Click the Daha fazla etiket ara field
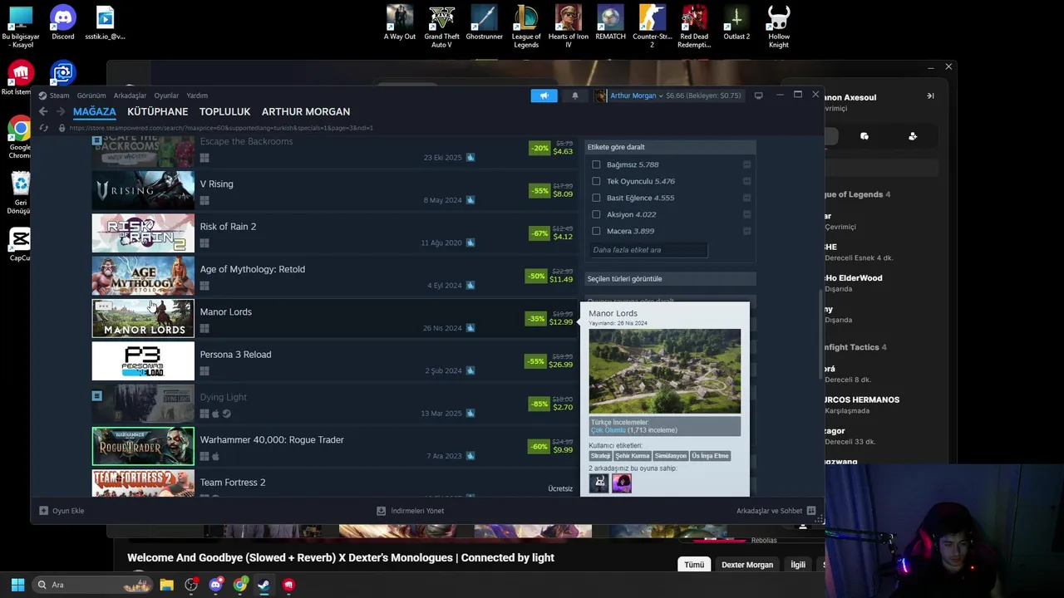Image resolution: width=1064 pixels, height=598 pixels. pyautogui.click(x=648, y=250)
